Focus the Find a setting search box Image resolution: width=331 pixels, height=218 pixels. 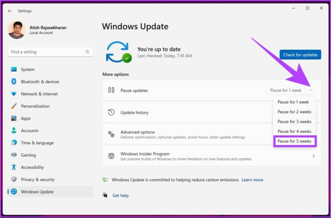[x=50, y=52]
